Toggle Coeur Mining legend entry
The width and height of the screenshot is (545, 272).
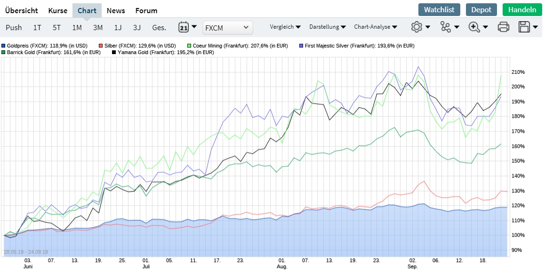click(237, 46)
